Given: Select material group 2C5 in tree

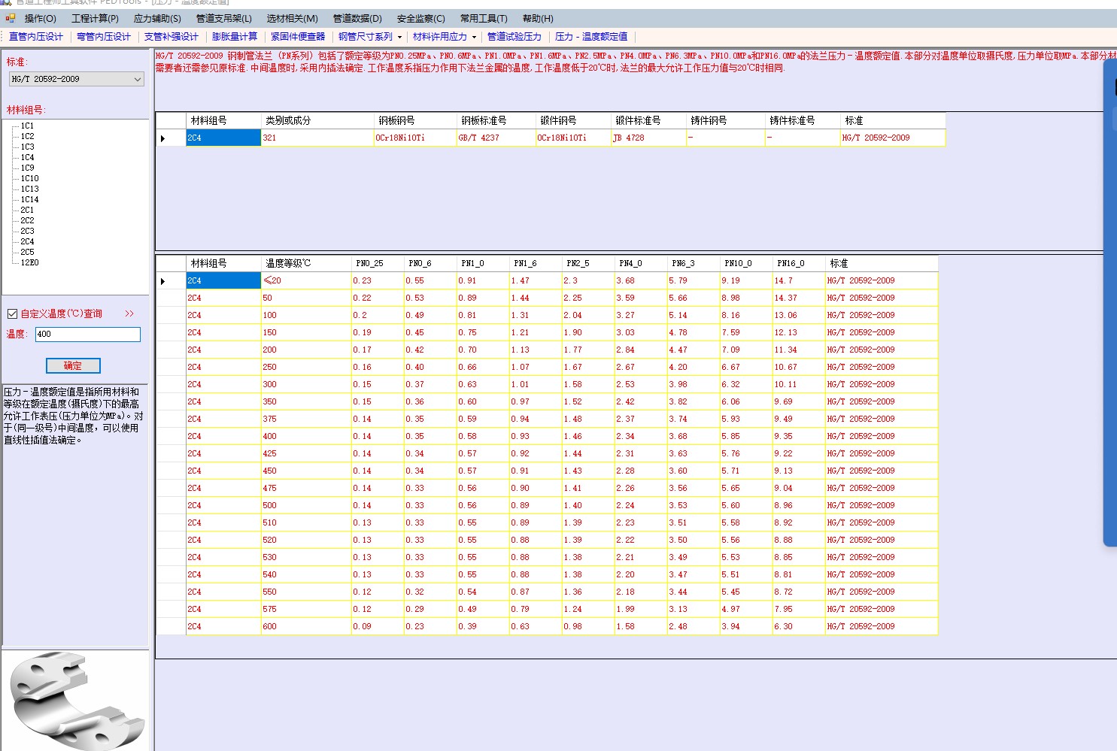Looking at the screenshot, I should click(x=27, y=252).
